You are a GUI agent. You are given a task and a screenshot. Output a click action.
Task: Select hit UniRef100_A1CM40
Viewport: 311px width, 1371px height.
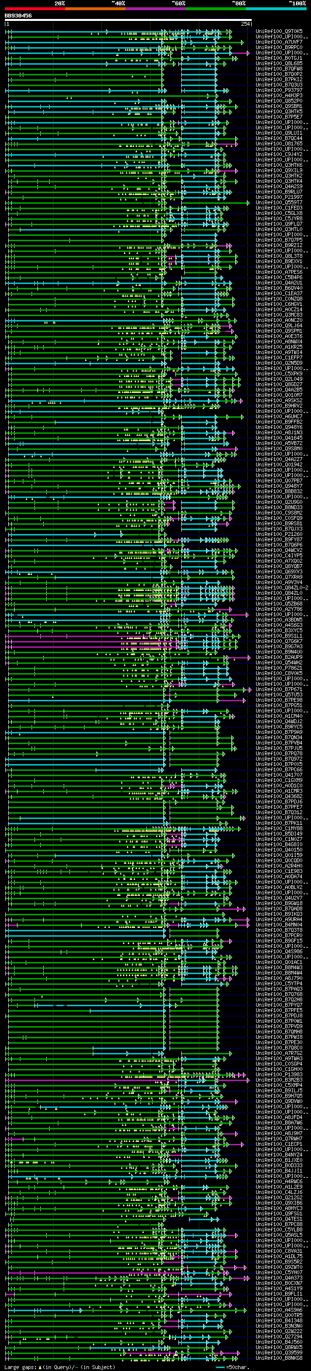click(x=279, y=716)
